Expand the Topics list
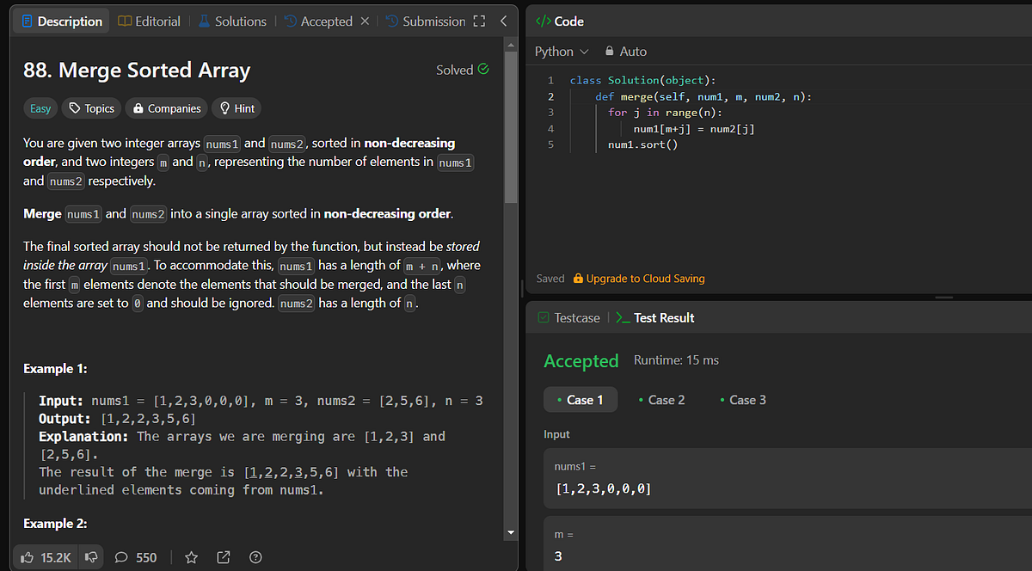 tap(90, 107)
